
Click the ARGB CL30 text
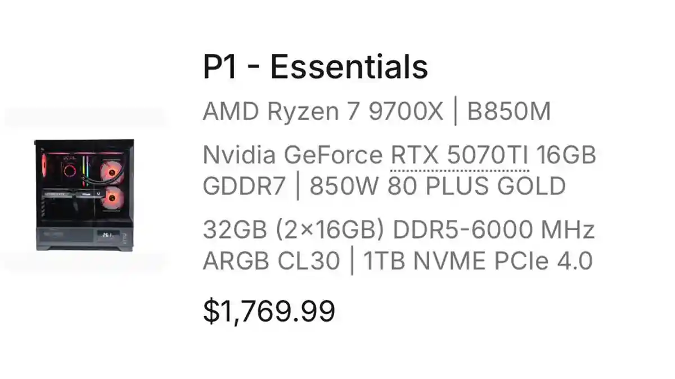tap(271, 261)
